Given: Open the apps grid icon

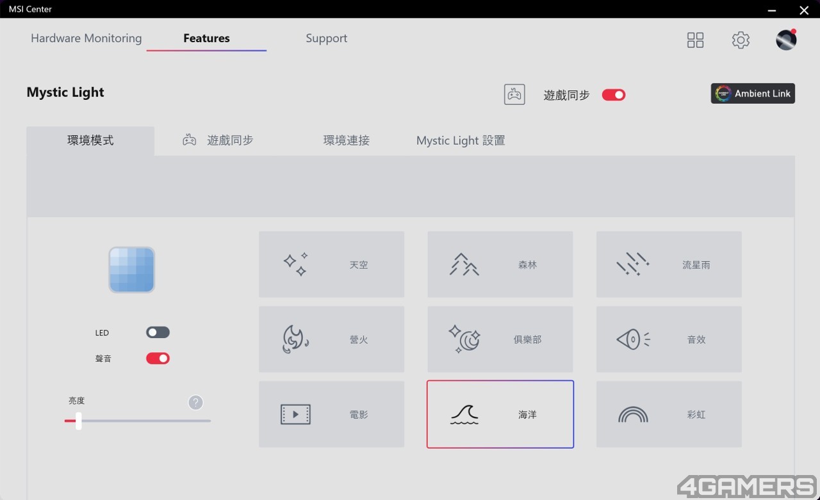Looking at the screenshot, I should pos(695,40).
